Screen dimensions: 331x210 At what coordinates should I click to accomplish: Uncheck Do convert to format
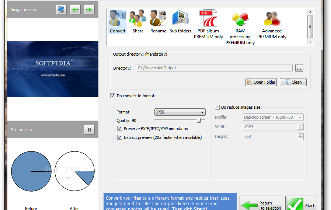(113, 96)
